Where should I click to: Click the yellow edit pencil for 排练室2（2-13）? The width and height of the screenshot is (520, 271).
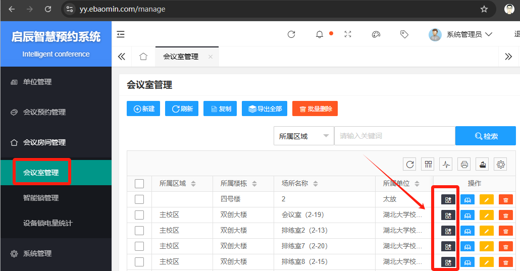click(x=486, y=231)
